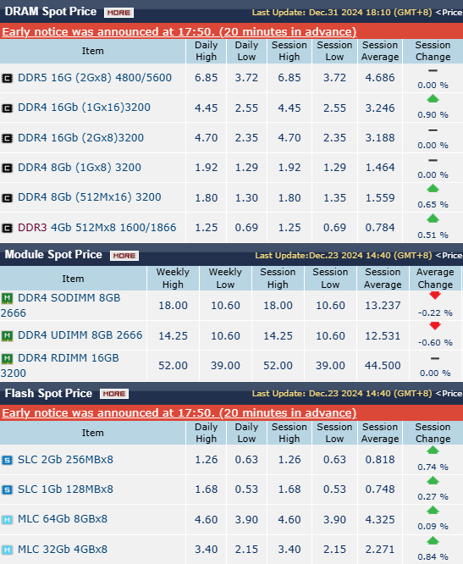
Task: Open SLC 1Gb 128MBx8 flash link
Action: pos(65,489)
